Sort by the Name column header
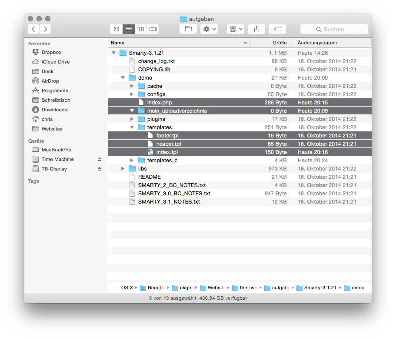 [180, 43]
